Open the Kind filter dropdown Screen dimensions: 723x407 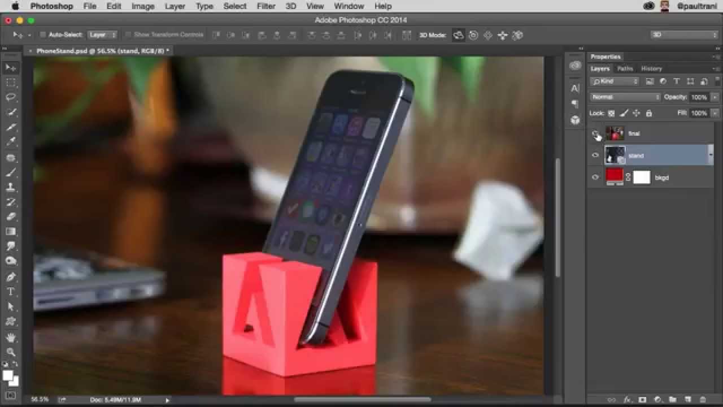coord(615,81)
